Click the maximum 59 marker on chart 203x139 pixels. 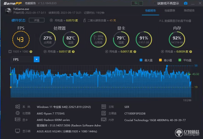pos(167,66)
